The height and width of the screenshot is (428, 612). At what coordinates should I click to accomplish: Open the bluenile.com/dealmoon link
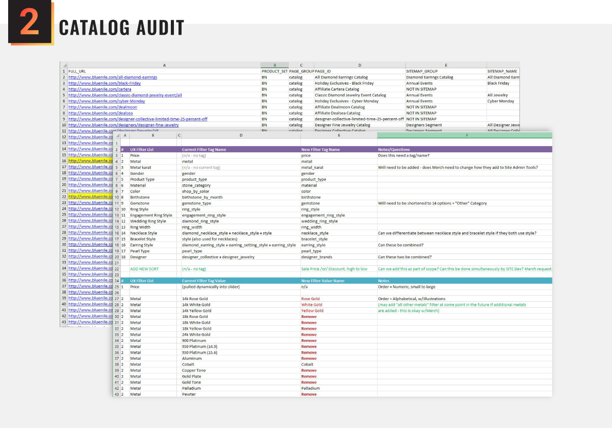point(102,107)
